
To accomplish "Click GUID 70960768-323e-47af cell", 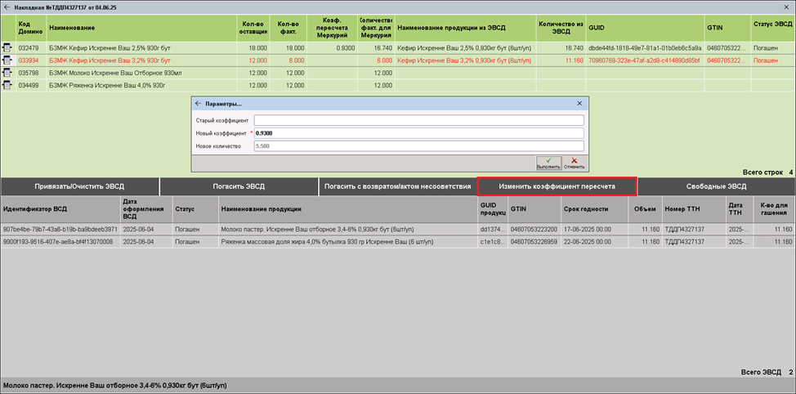I will click(x=645, y=60).
